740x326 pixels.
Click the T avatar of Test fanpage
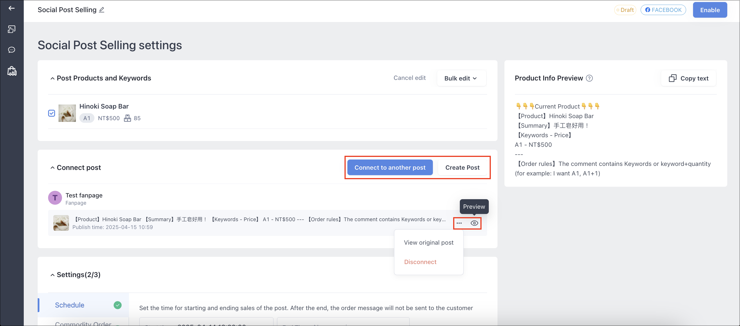pos(55,198)
